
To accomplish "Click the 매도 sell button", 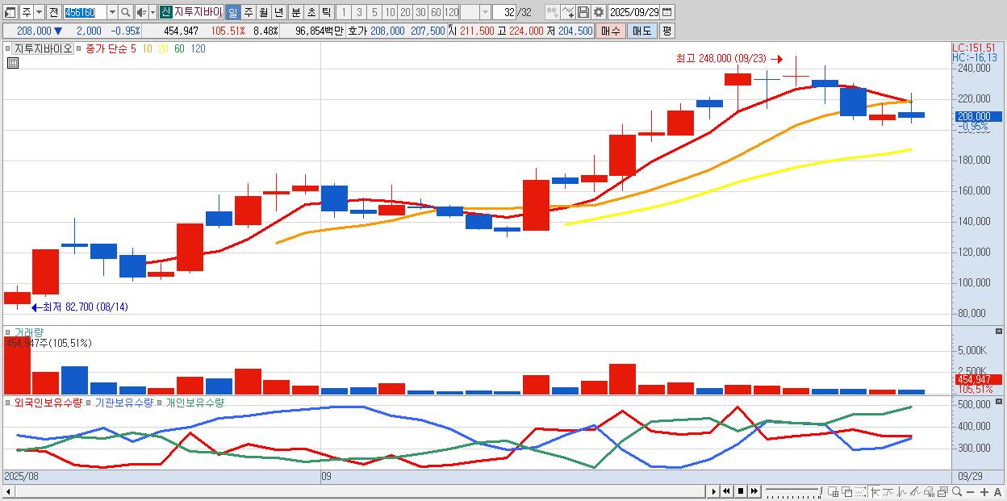I will pos(642,31).
